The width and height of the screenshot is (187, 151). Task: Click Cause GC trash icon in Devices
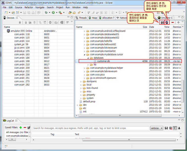34,22
